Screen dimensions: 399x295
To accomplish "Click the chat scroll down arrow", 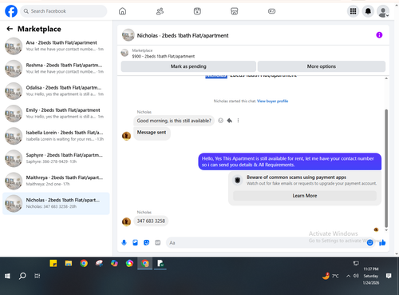I will tap(386, 230).
